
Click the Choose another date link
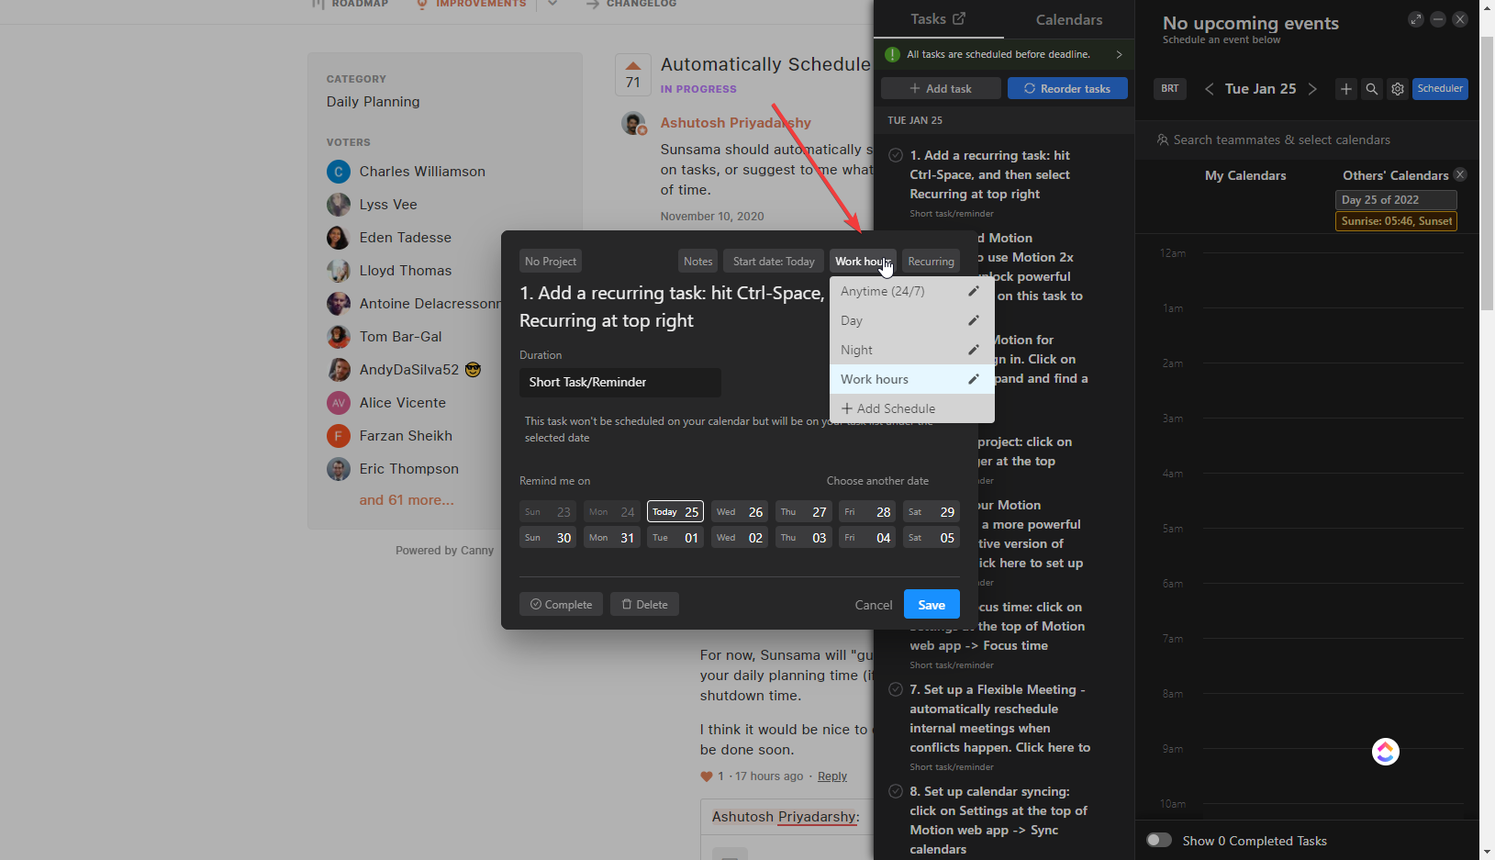[x=877, y=481]
